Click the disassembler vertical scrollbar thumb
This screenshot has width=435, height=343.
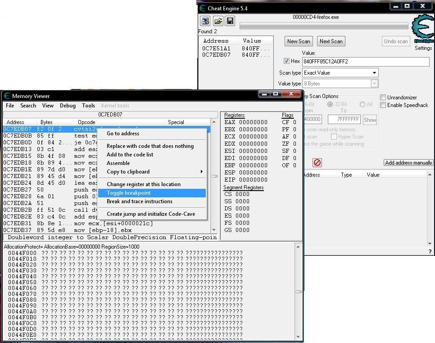coord(214,176)
